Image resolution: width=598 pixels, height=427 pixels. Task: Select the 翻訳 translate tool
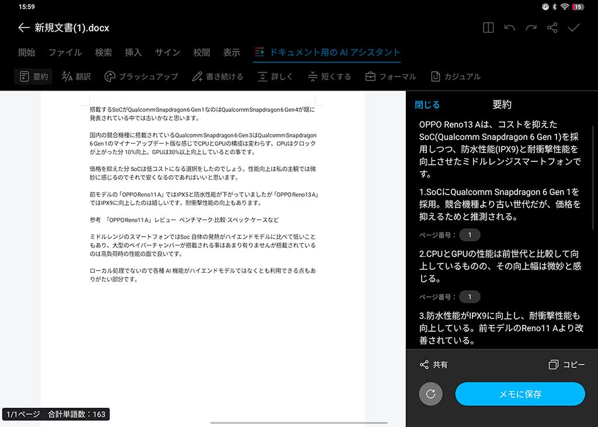[x=77, y=77]
